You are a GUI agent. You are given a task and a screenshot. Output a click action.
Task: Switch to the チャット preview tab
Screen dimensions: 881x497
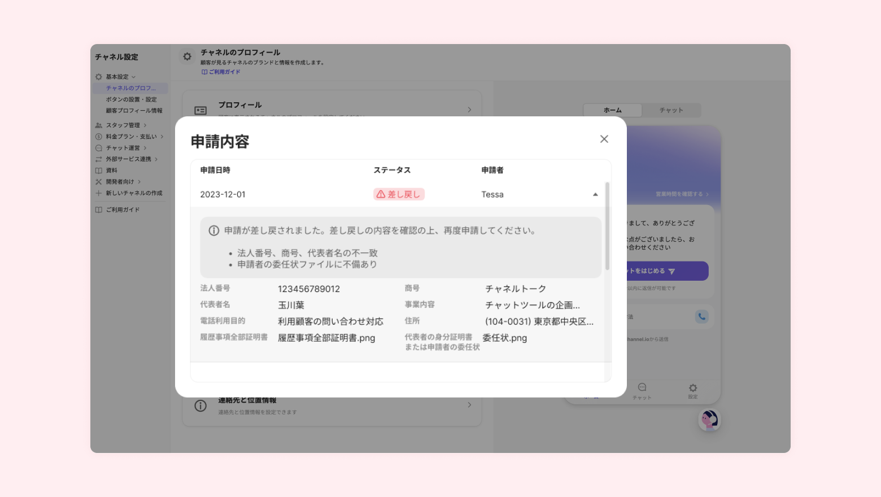point(671,110)
